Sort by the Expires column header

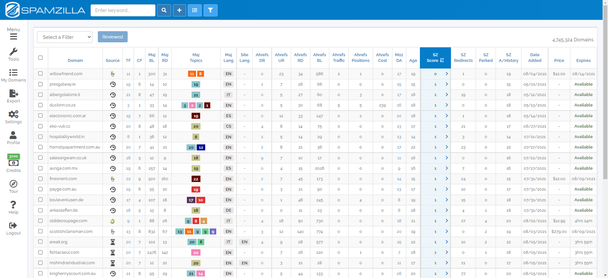coord(583,60)
